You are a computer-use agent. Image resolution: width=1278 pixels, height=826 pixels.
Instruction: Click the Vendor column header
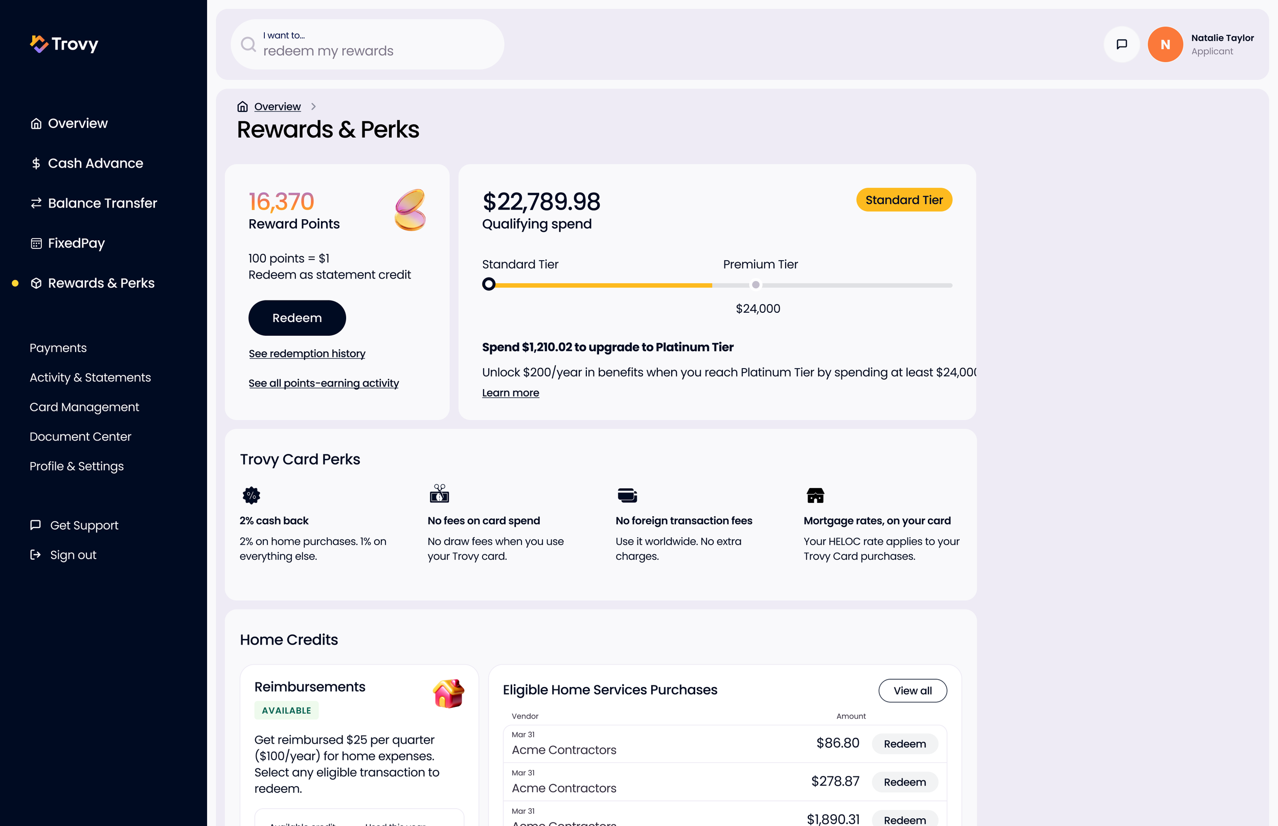524,716
